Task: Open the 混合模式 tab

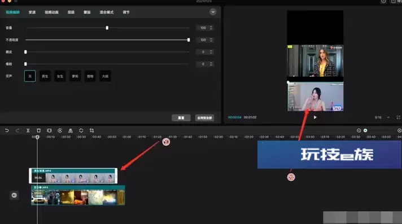Action: coord(106,12)
